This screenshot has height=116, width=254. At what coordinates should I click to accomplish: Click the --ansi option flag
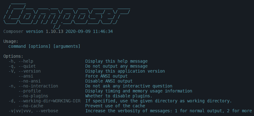[26, 76]
